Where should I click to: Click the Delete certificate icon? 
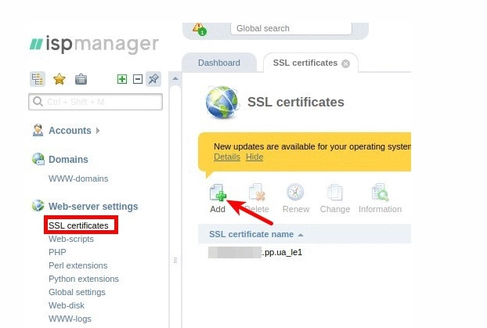click(x=257, y=193)
